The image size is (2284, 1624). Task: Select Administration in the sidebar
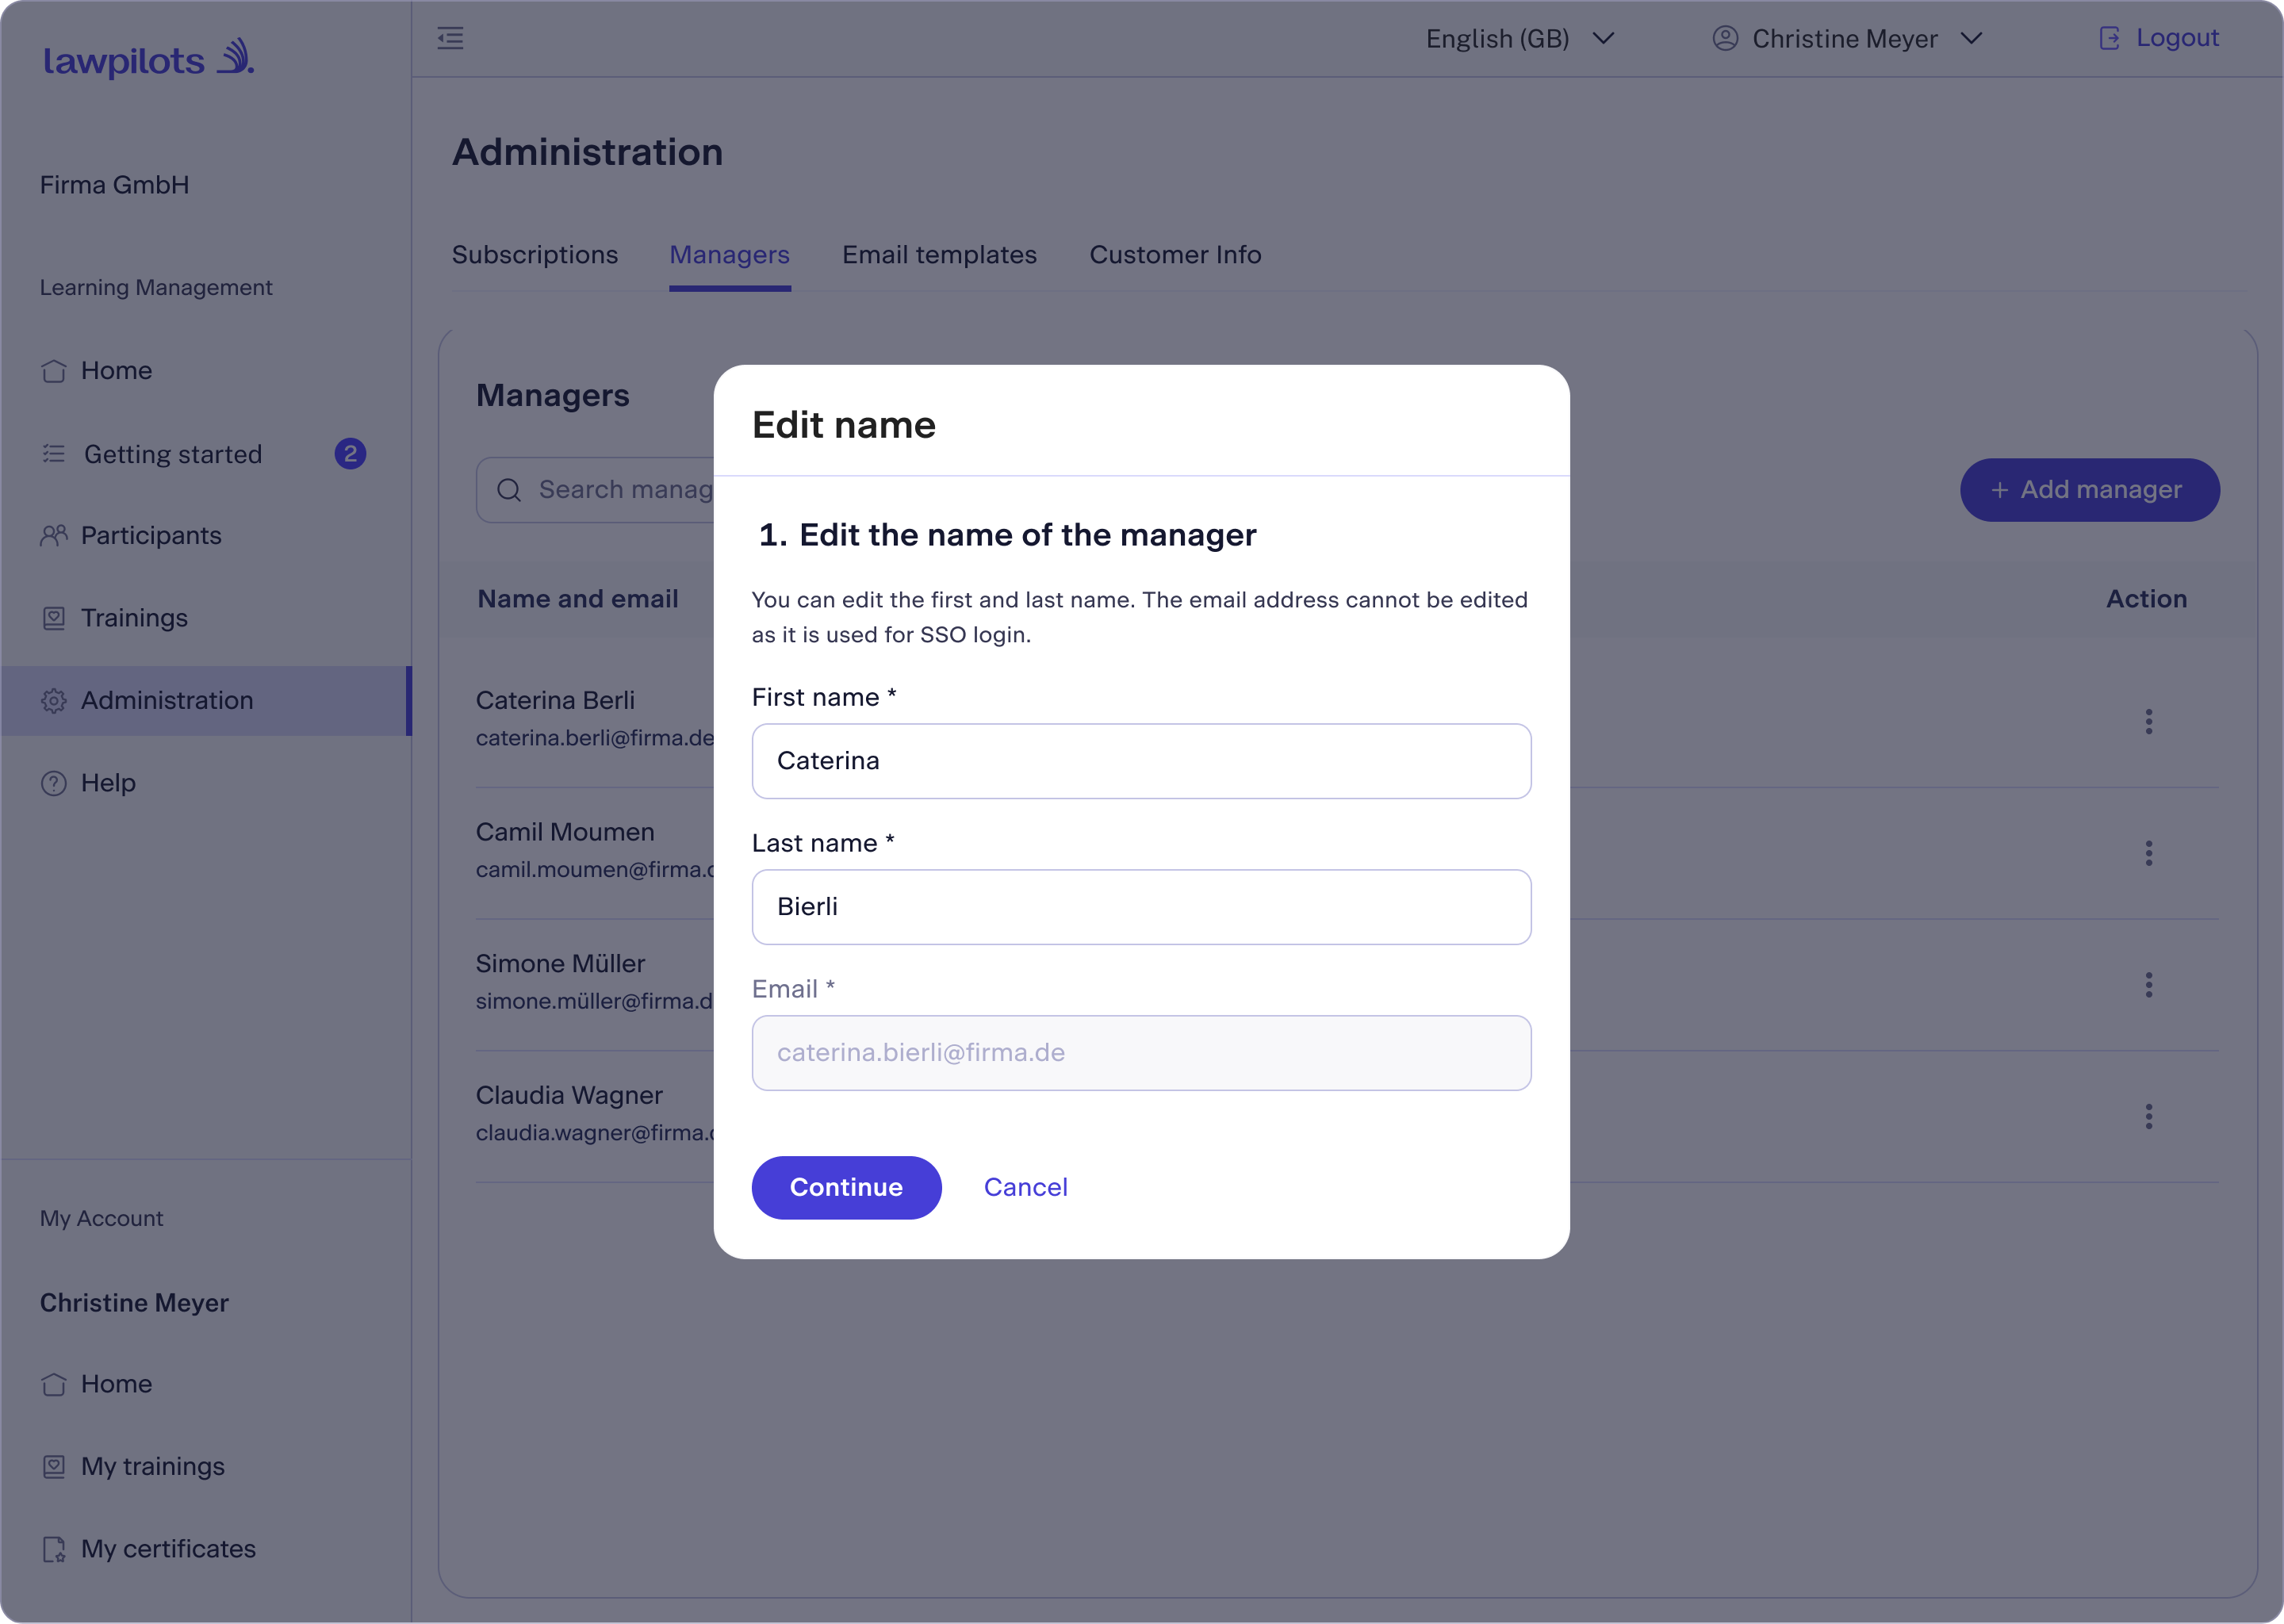[x=205, y=701]
